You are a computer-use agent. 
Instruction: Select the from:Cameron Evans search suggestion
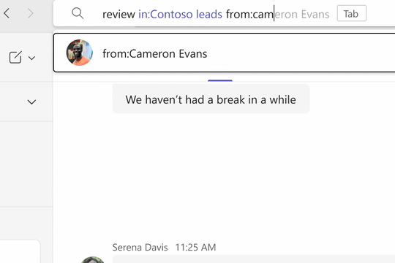point(225,53)
